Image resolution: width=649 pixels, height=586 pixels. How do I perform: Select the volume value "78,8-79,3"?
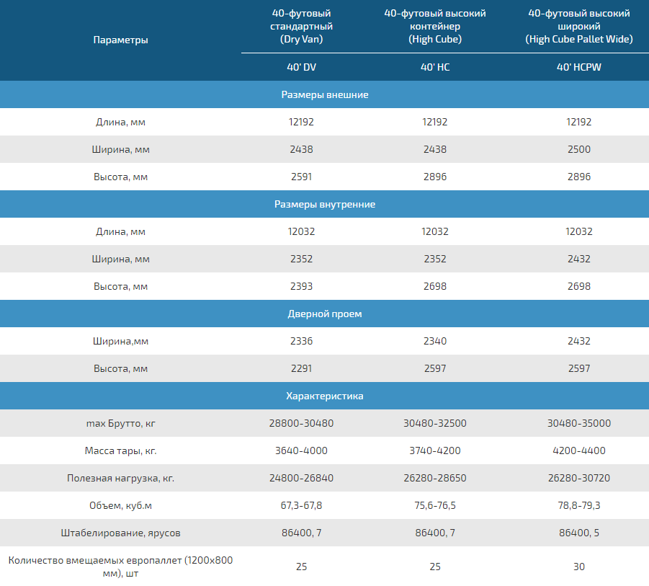[579, 505]
